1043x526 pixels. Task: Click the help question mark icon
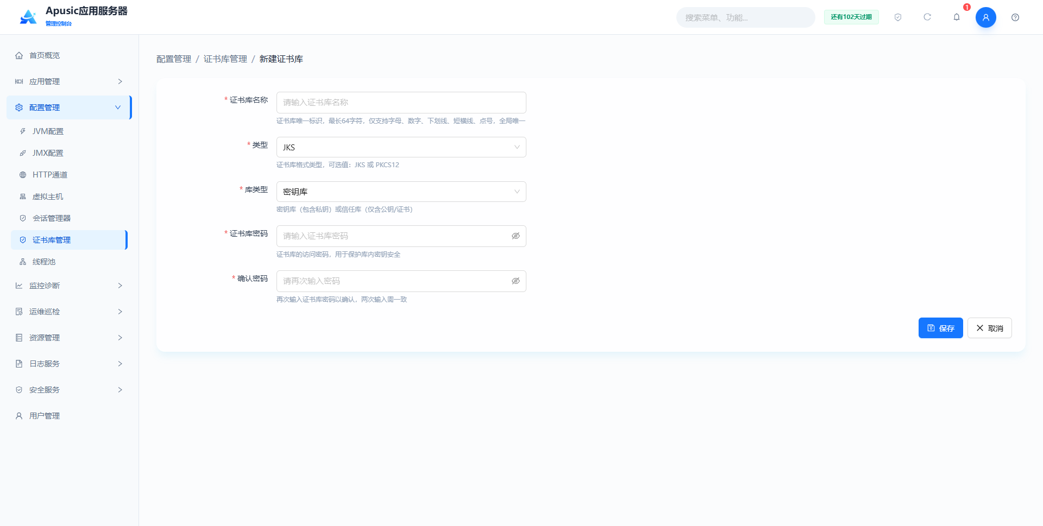(x=1015, y=17)
